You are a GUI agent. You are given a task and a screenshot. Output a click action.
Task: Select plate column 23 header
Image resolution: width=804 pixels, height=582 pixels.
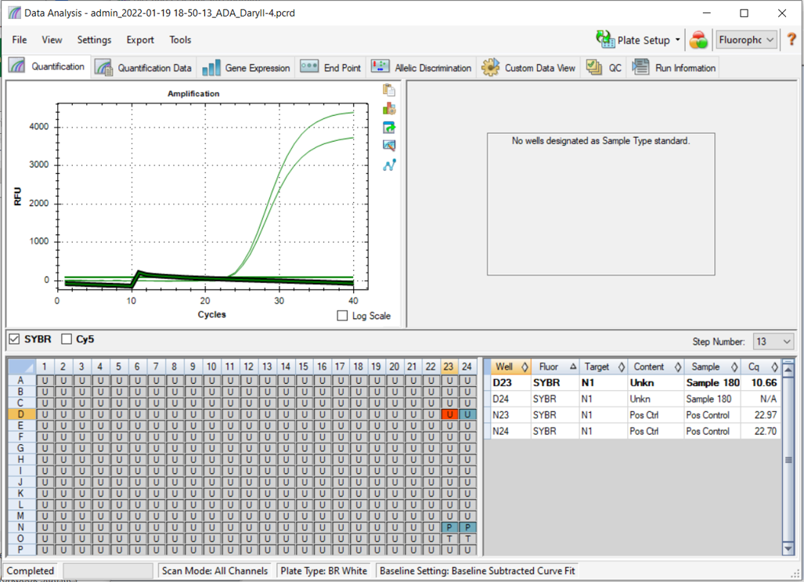tap(448, 367)
